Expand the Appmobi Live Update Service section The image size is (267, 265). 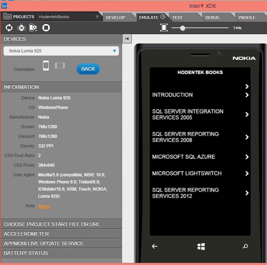tap(61, 243)
